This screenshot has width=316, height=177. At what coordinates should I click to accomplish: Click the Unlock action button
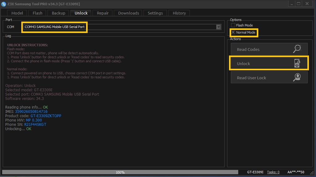(x=269, y=64)
